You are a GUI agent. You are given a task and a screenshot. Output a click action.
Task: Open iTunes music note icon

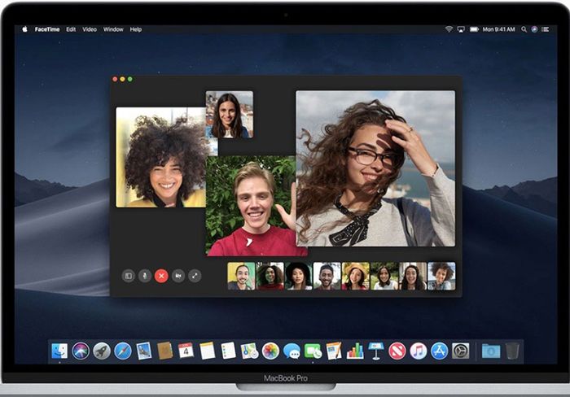(x=418, y=351)
